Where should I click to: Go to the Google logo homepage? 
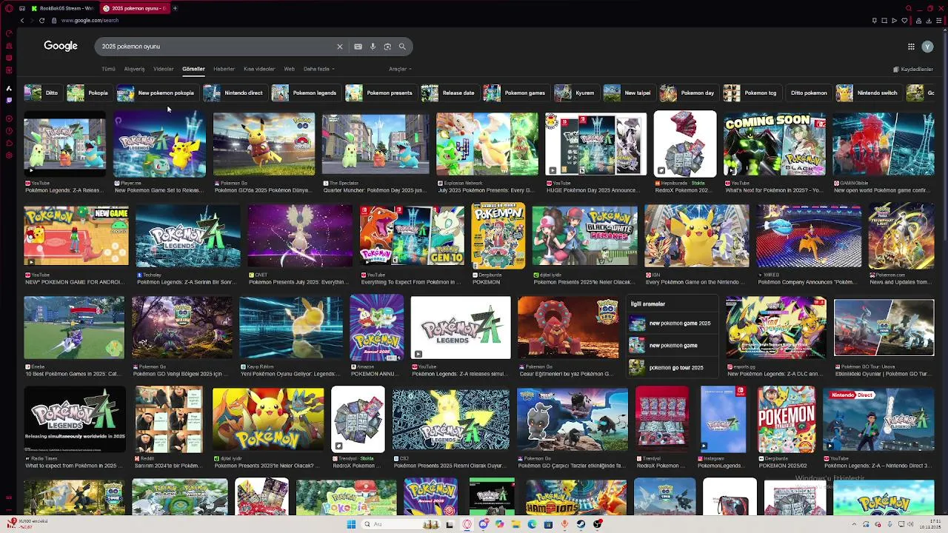coord(61,46)
